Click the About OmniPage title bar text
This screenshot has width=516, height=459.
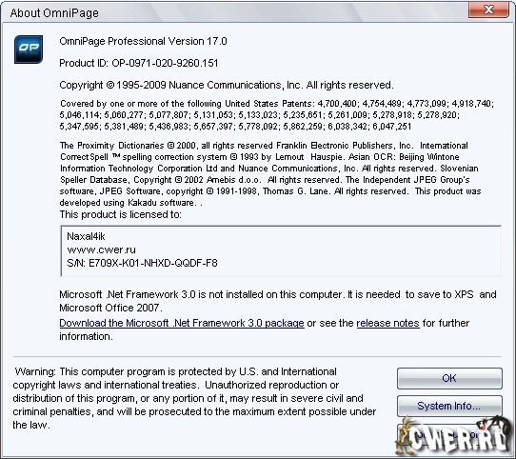click(x=54, y=12)
